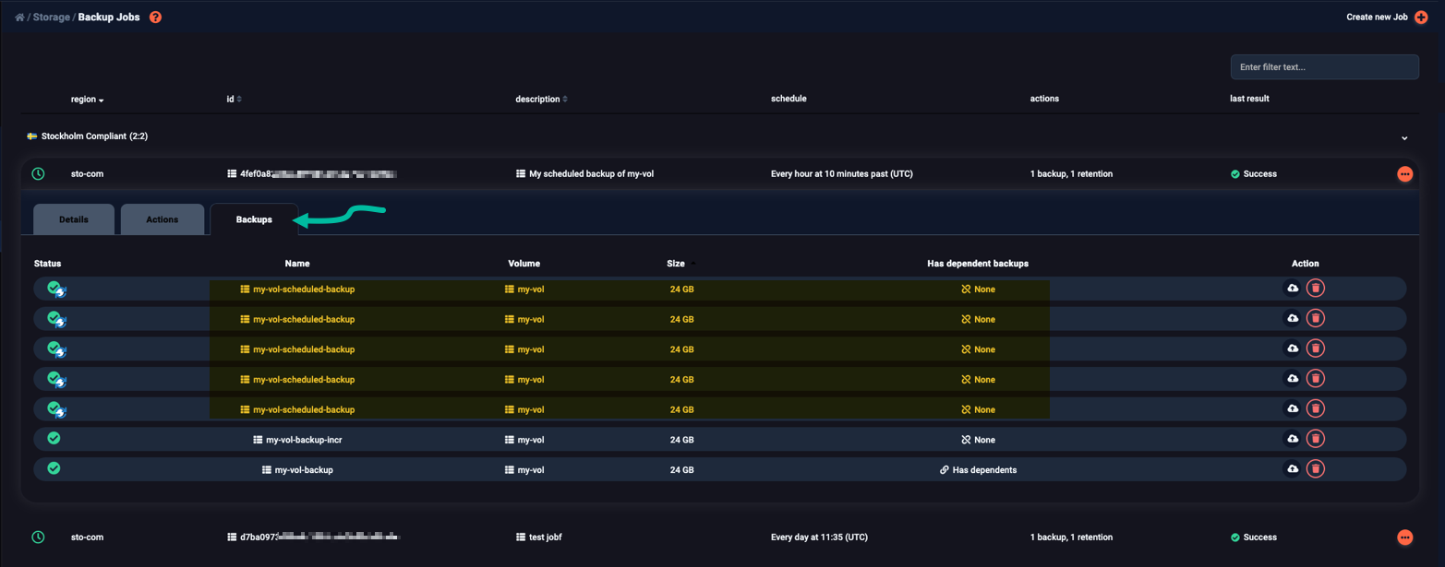
Task: Click the test jobf description
Action: [x=545, y=537]
